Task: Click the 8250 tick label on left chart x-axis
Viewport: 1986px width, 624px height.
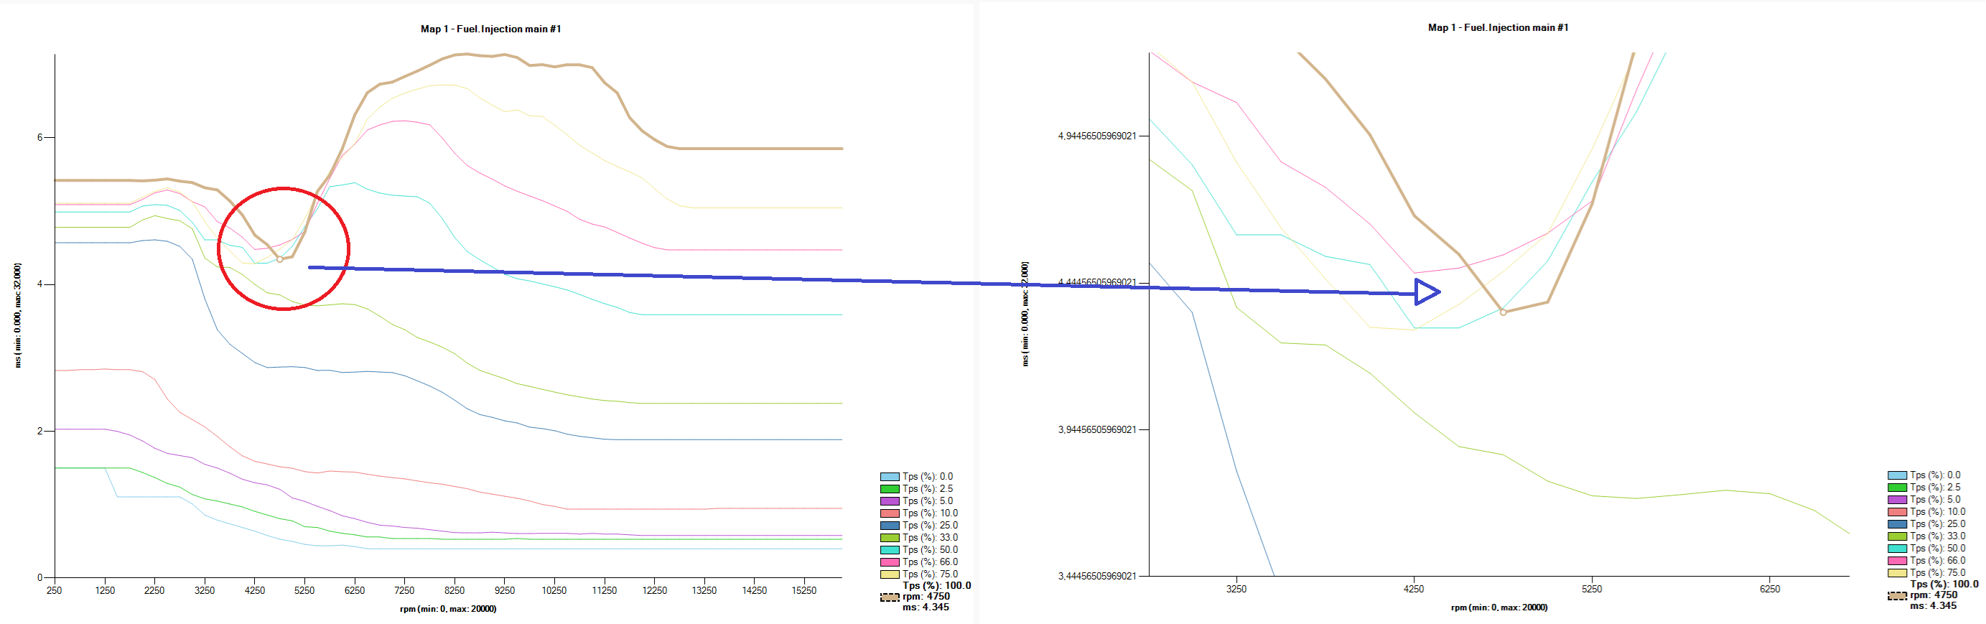Action: point(454,591)
